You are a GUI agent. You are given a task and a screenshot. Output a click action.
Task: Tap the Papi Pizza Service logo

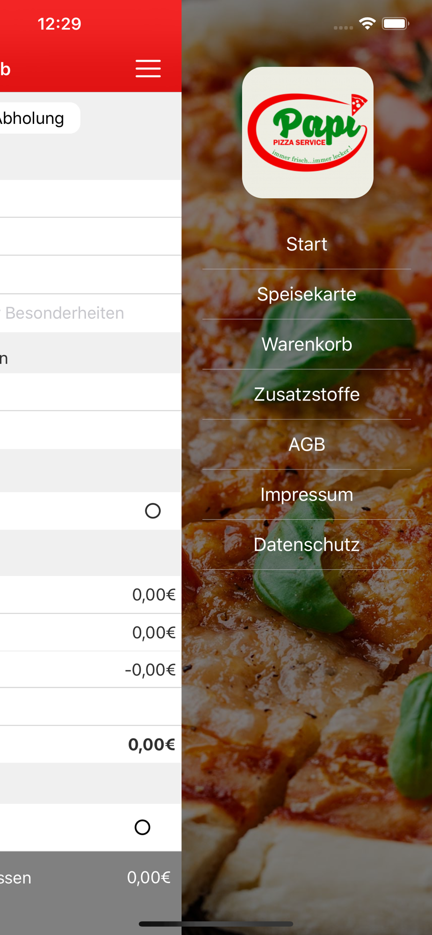(308, 133)
